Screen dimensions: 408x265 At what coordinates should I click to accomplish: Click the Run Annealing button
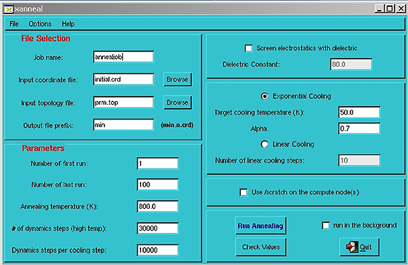[260, 226]
